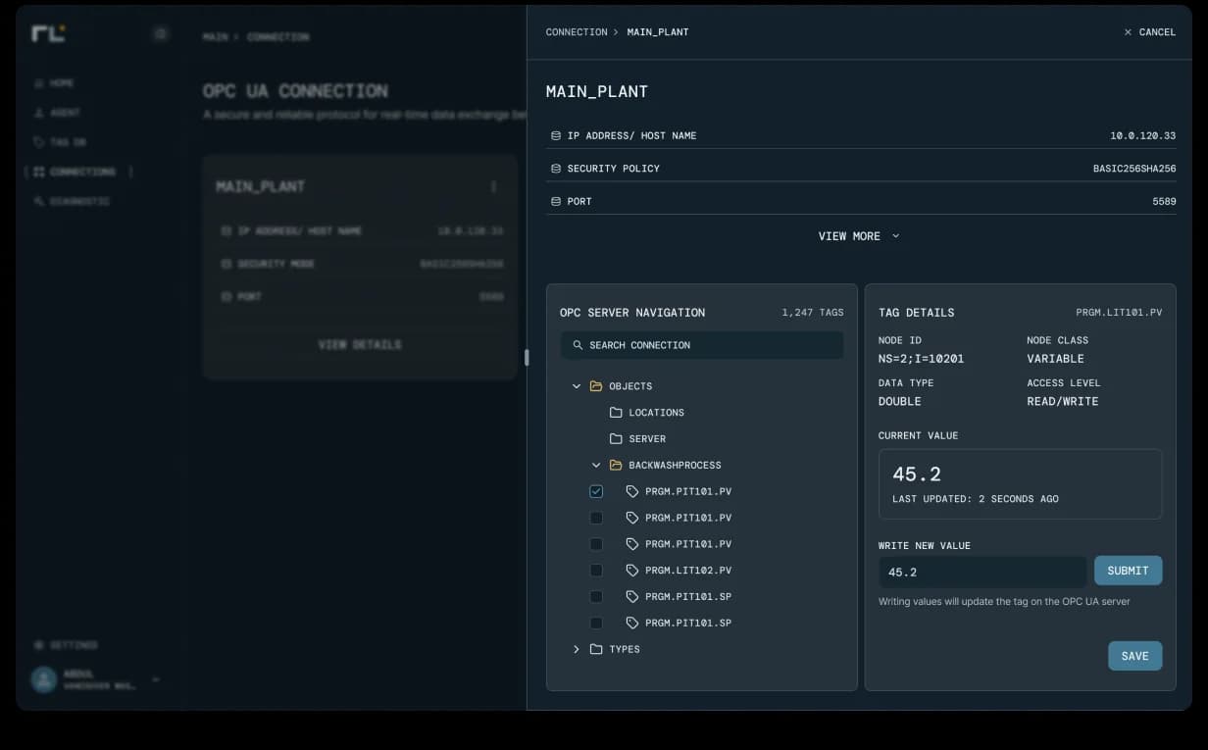The image size is (1208, 750).
Task: Click the TYPES folder icon
Action: (596, 649)
